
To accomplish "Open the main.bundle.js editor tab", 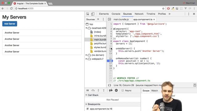I will click(x=121, y=19).
